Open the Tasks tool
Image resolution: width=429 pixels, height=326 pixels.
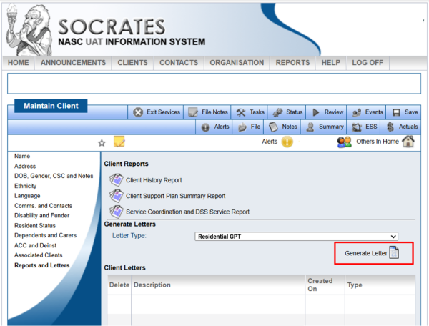tap(250, 112)
